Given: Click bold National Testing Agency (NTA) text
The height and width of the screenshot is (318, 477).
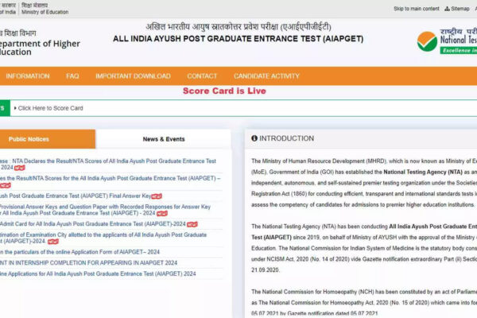Looking at the screenshot, I should pos(423,172).
